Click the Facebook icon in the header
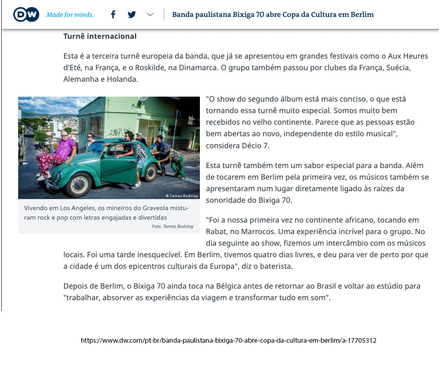The image size is (446, 370). coord(113,14)
